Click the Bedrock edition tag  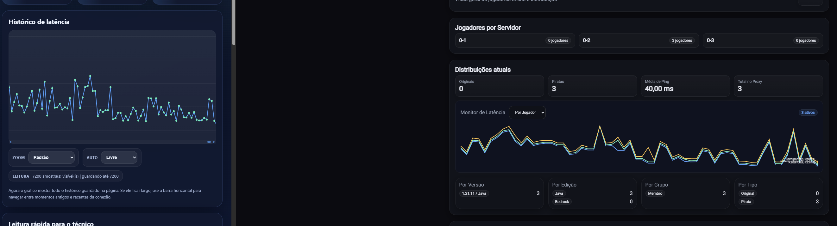pyautogui.click(x=562, y=202)
